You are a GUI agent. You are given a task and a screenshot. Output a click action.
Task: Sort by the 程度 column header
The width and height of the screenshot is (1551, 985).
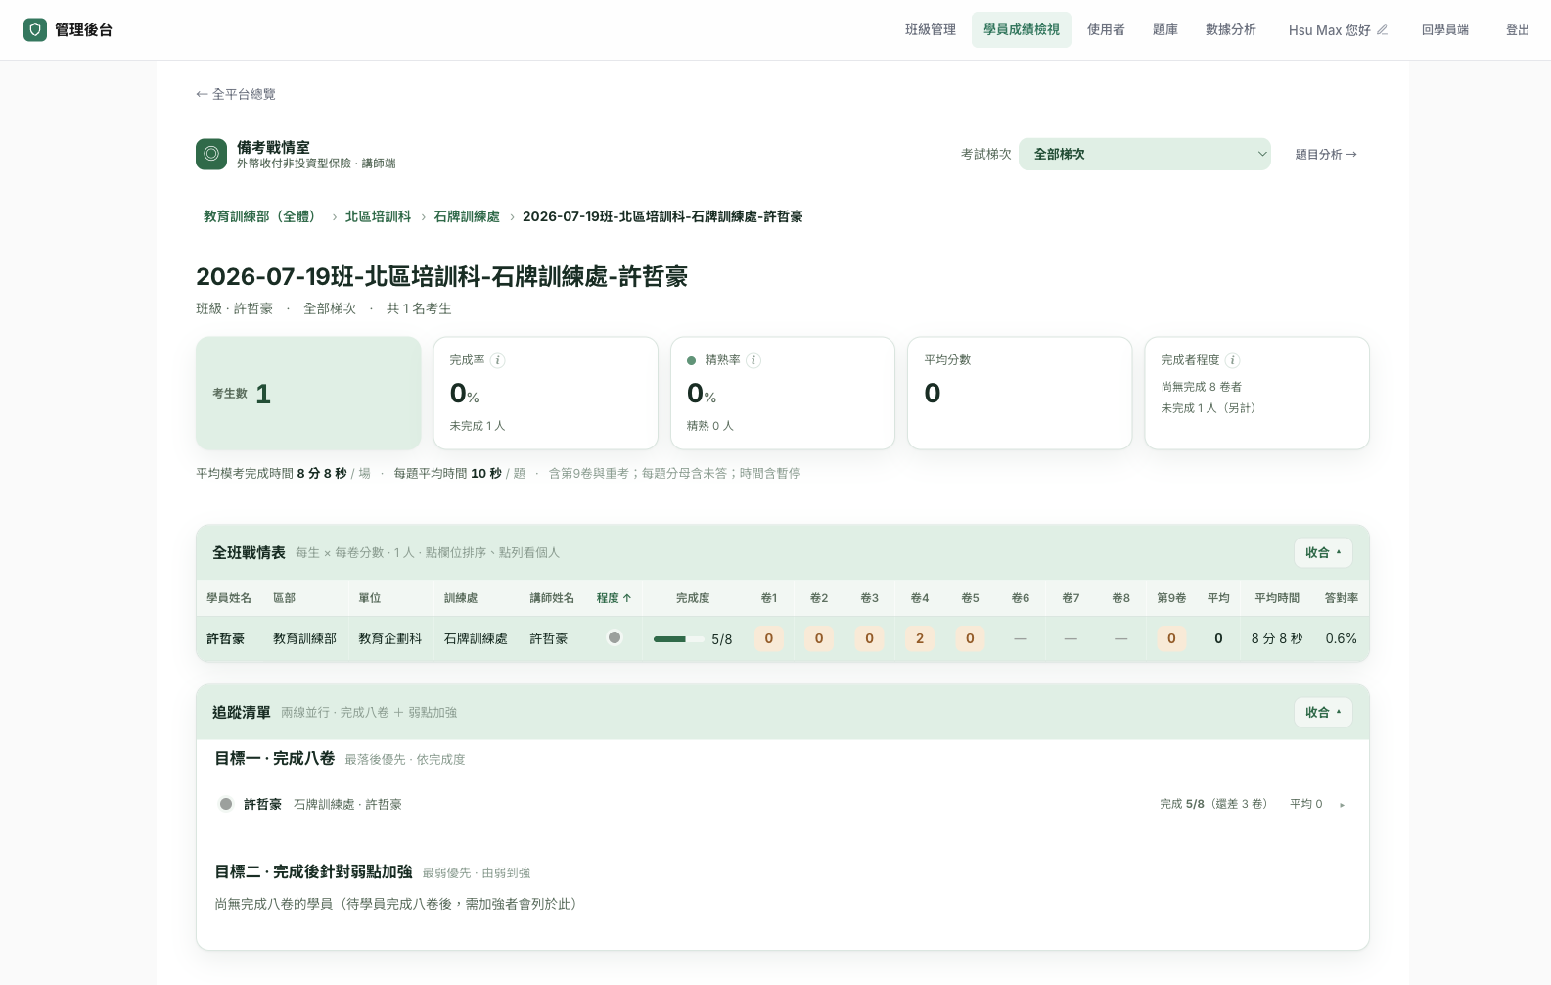point(614,597)
